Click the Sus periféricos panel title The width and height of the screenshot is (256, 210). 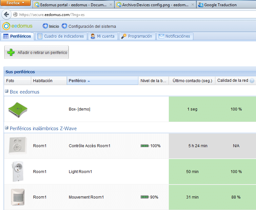click(20, 72)
